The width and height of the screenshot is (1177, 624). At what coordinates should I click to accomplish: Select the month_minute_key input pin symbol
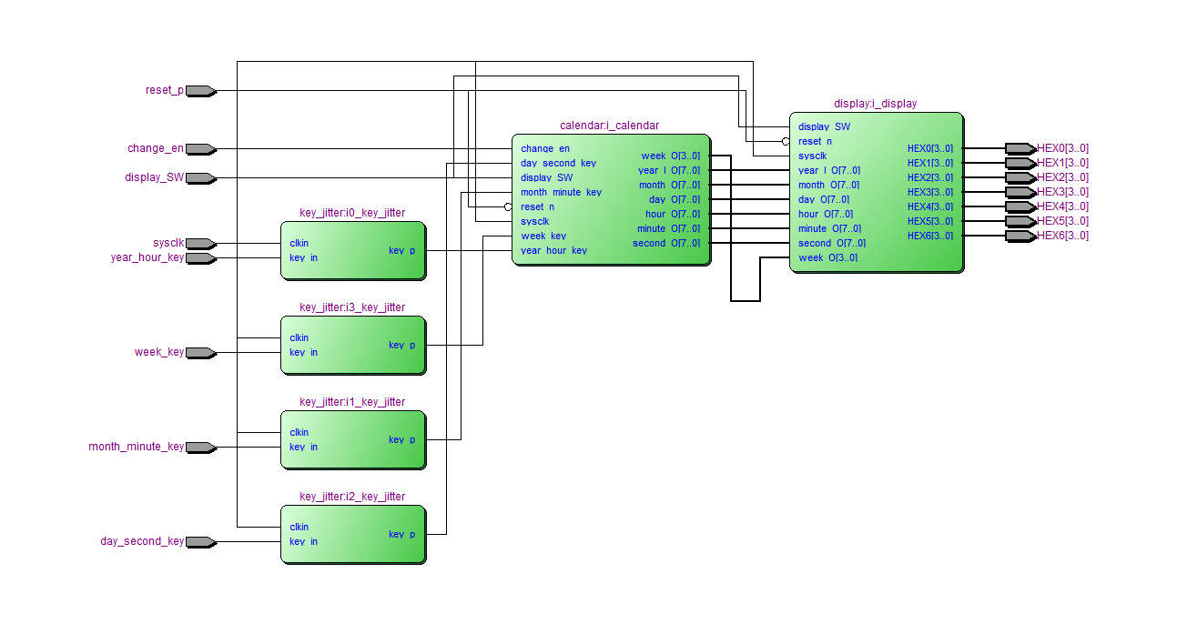200,447
